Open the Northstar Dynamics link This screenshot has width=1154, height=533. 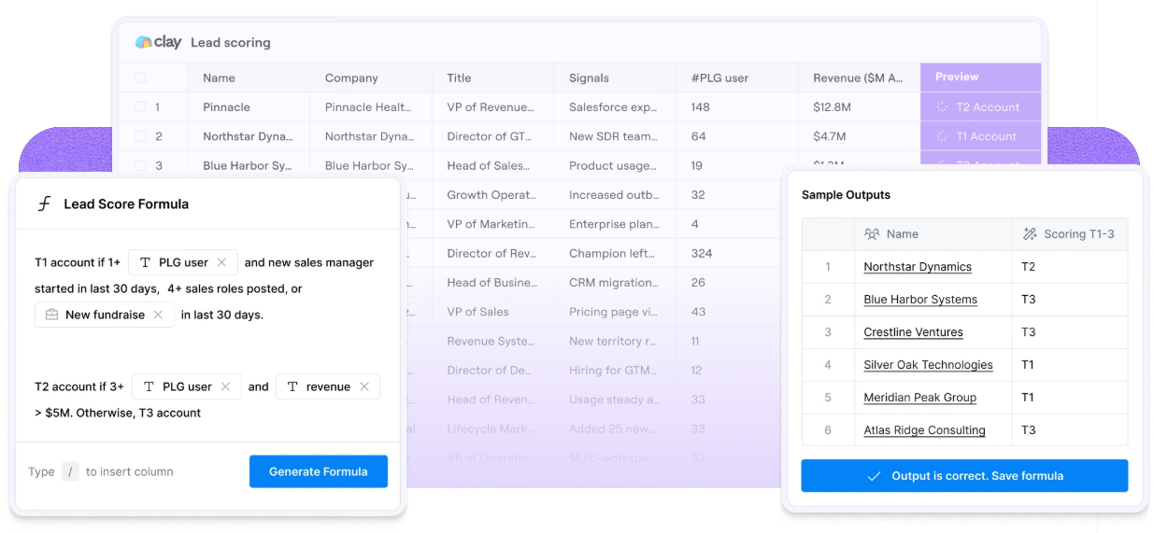918,267
